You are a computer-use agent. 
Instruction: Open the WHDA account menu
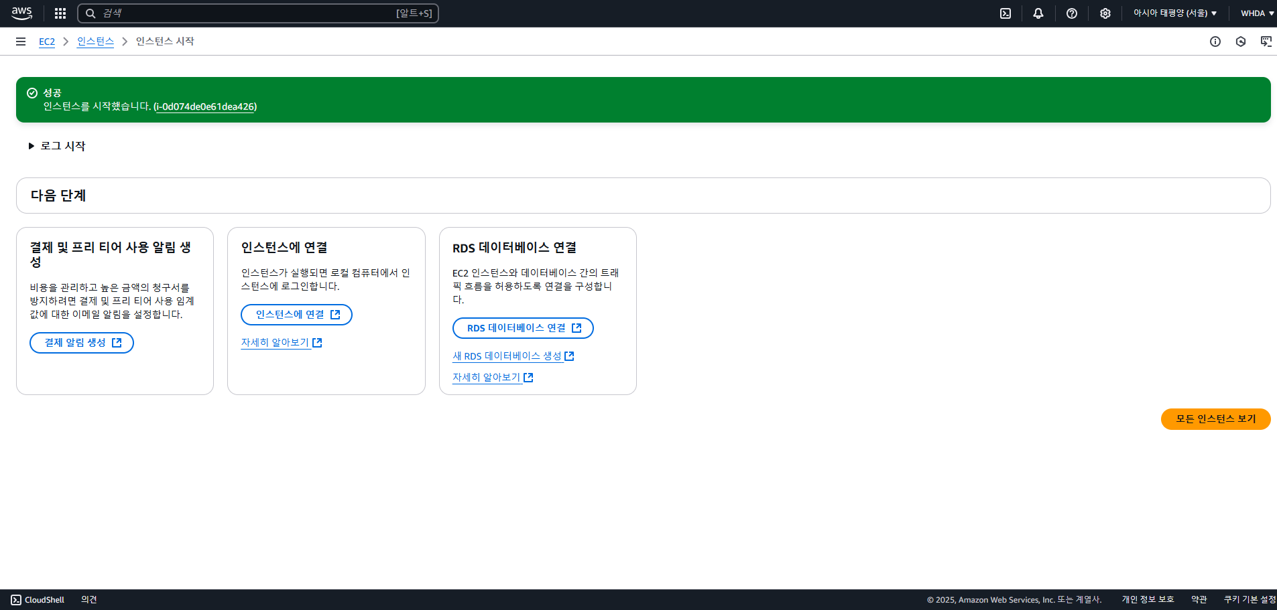1257,13
